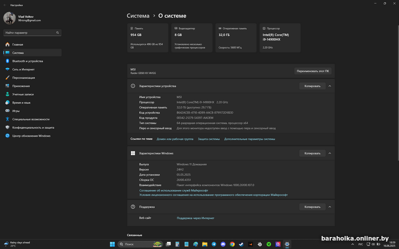The height and width of the screenshot is (249, 399).
Task: Click the magnifier icon in settings search
Action: (x=57, y=33)
